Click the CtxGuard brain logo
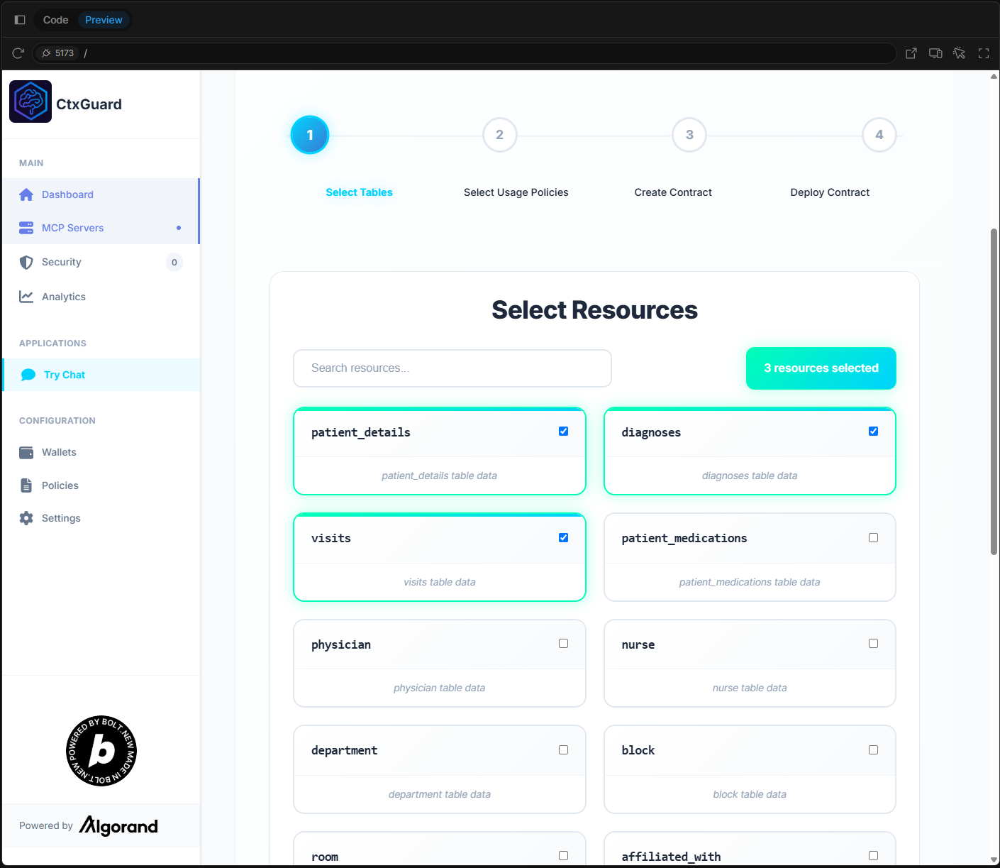Screen dimensions: 1000x868 [x=30, y=101]
